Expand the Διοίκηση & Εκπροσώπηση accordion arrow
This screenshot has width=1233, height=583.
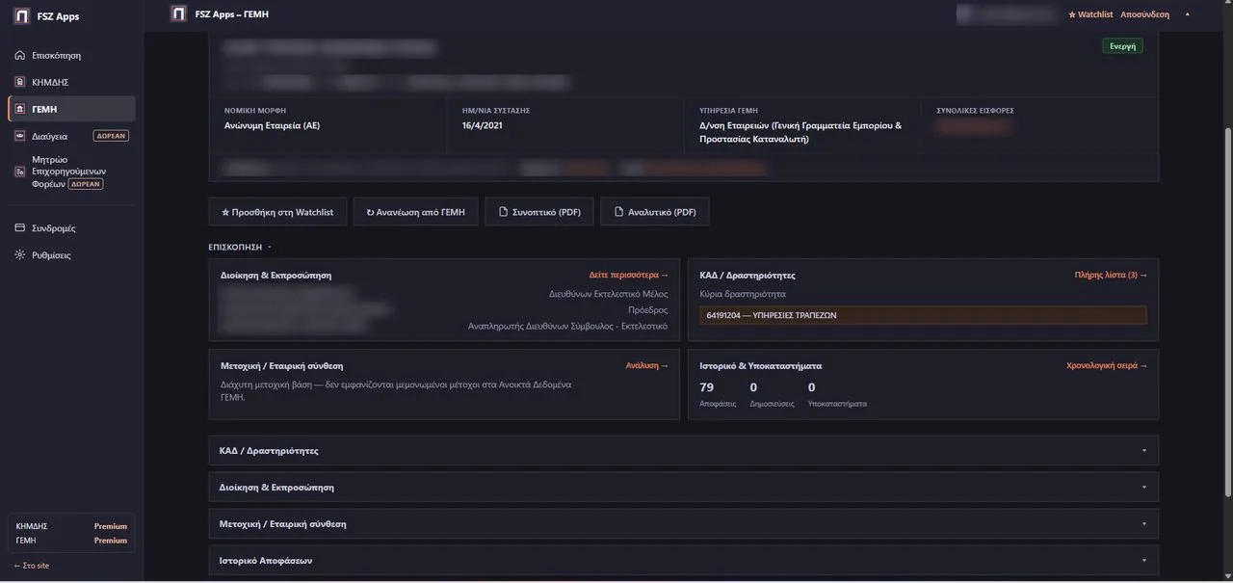coord(1144,488)
